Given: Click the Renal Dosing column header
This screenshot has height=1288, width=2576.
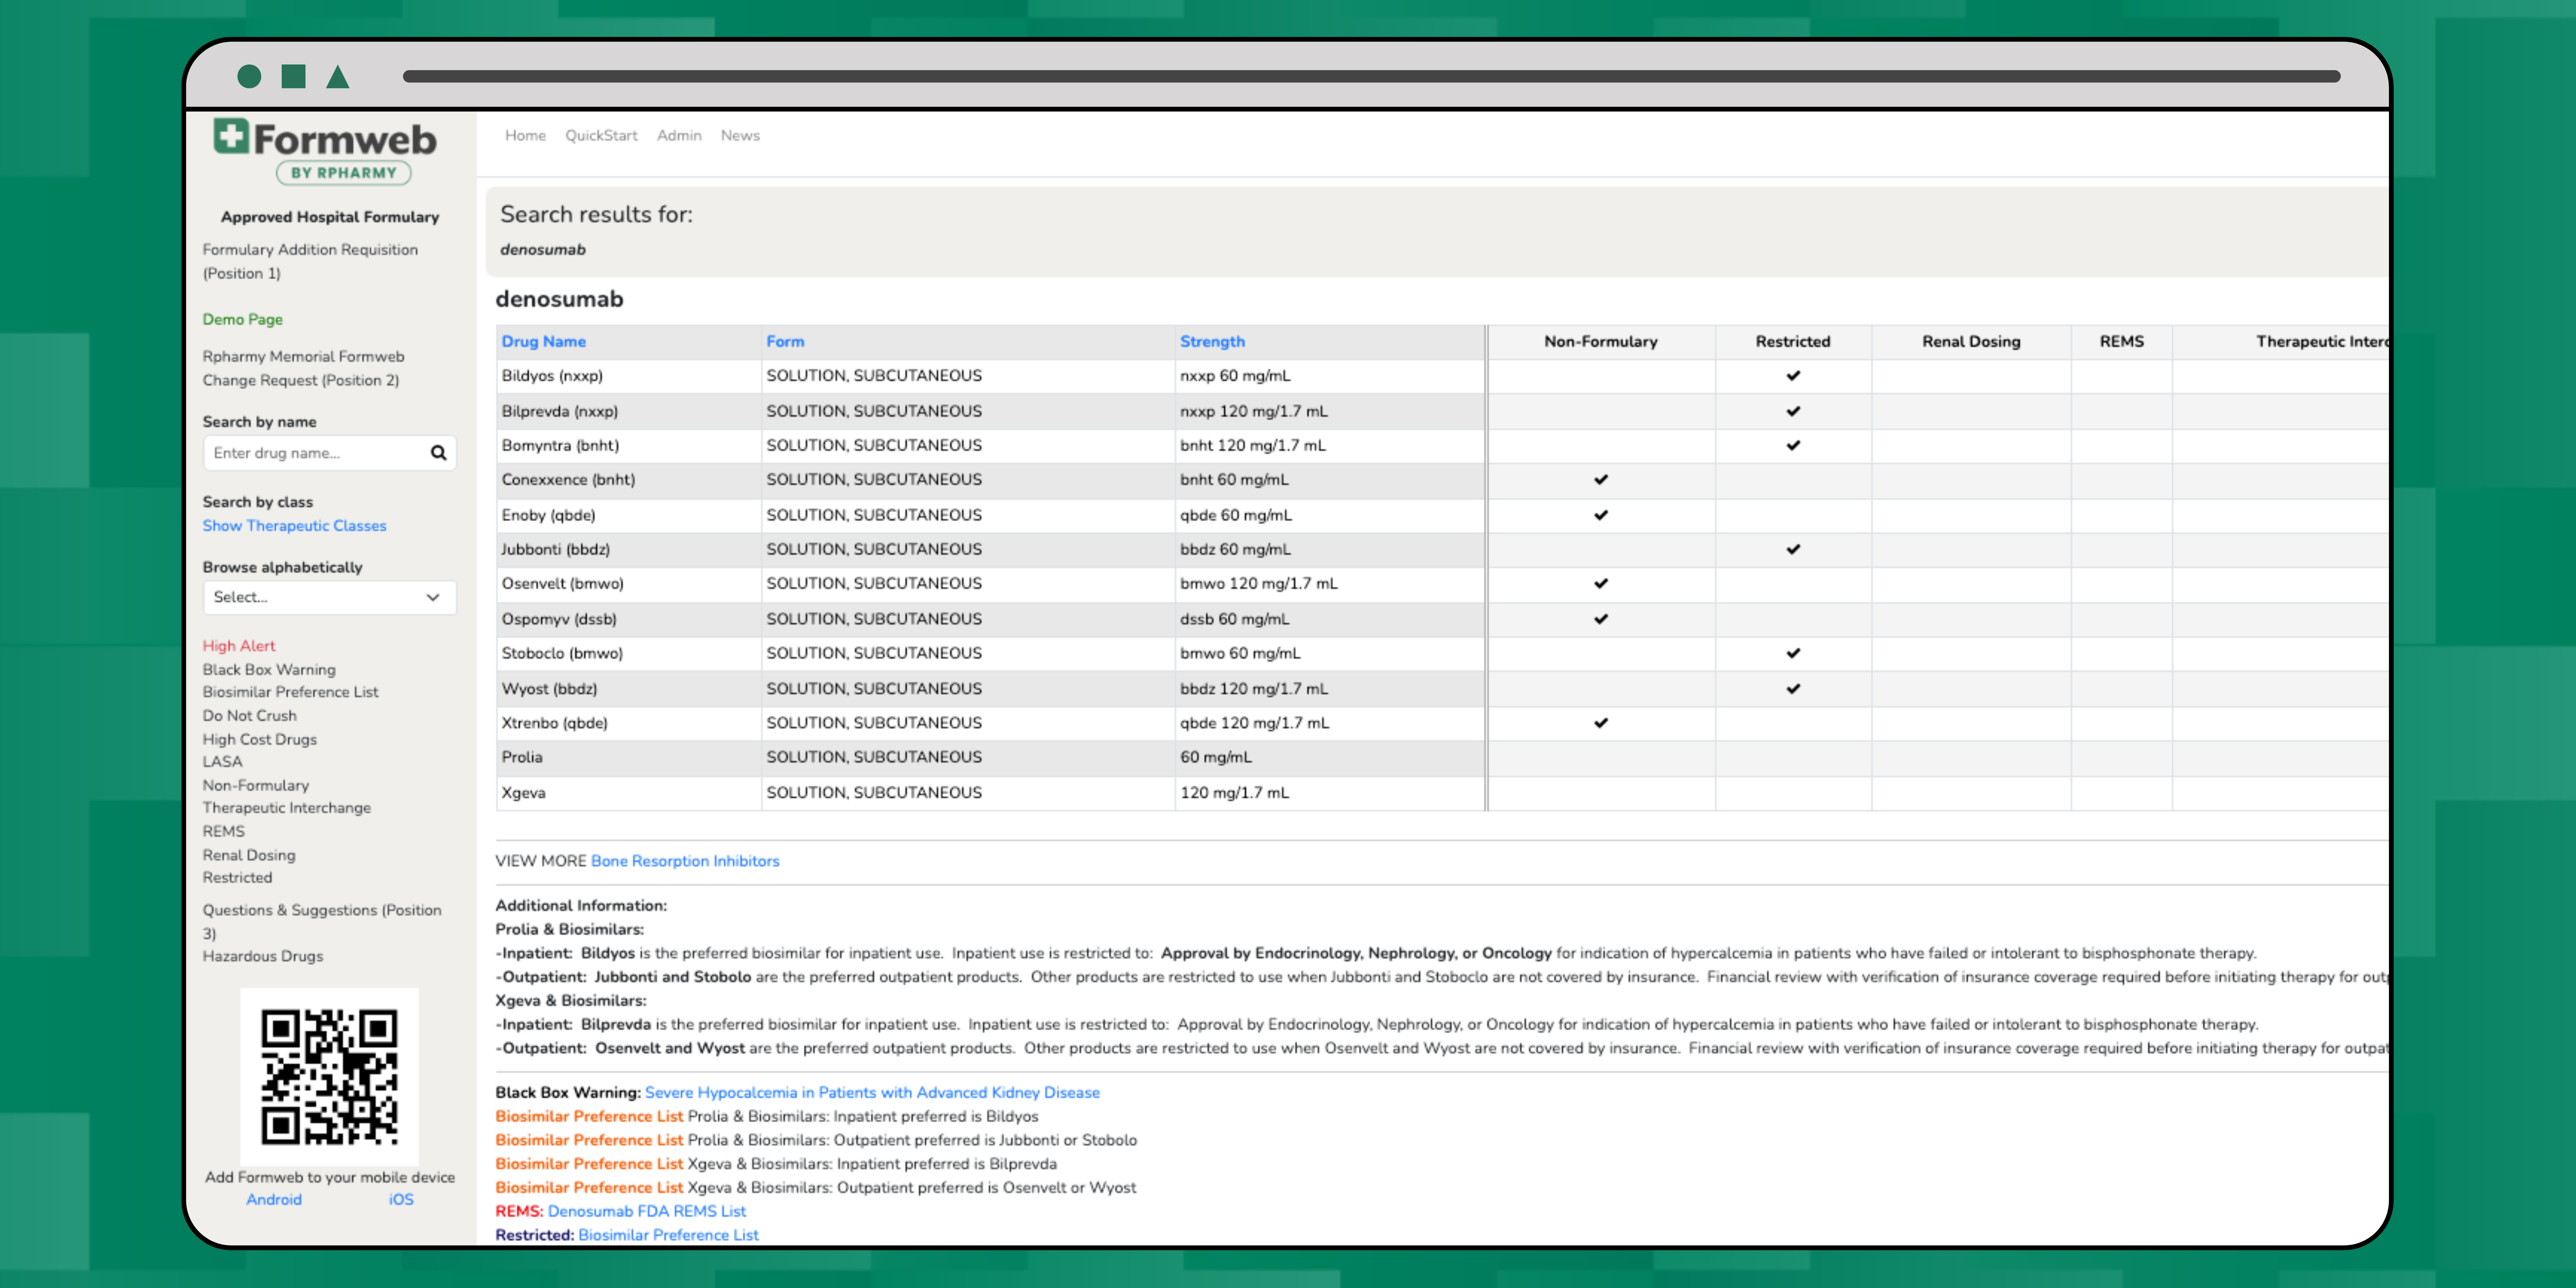Looking at the screenshot, I should click(1971, 342).
